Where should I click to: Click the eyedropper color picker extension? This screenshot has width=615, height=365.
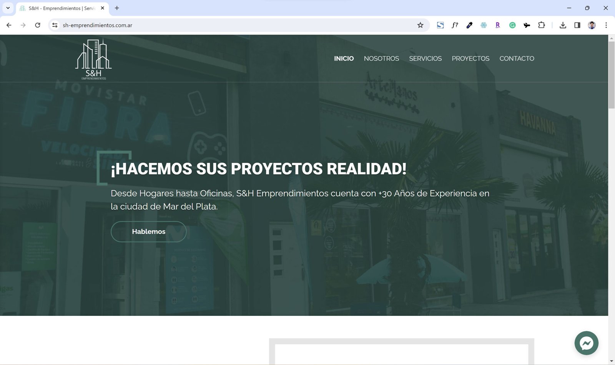click(469, 25)
